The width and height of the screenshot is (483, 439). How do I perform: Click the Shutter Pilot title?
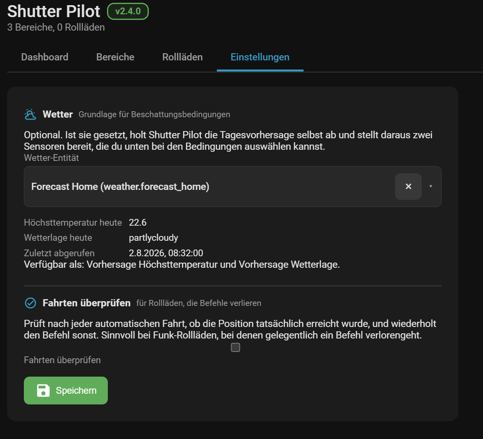pos(54,11)
